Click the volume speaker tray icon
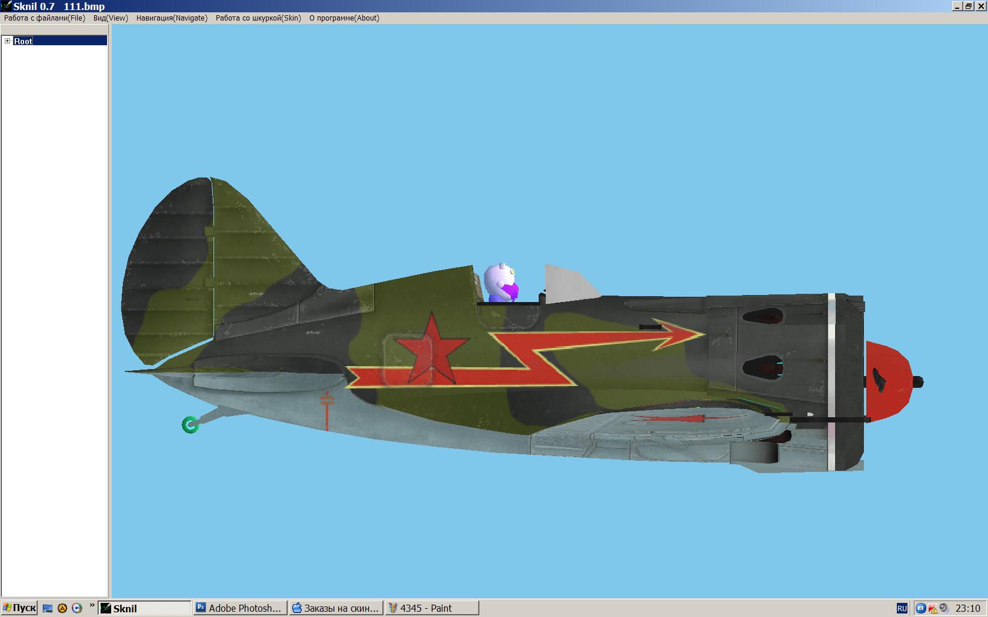Viewport: 988px width, 617px height. pos(944,608)
